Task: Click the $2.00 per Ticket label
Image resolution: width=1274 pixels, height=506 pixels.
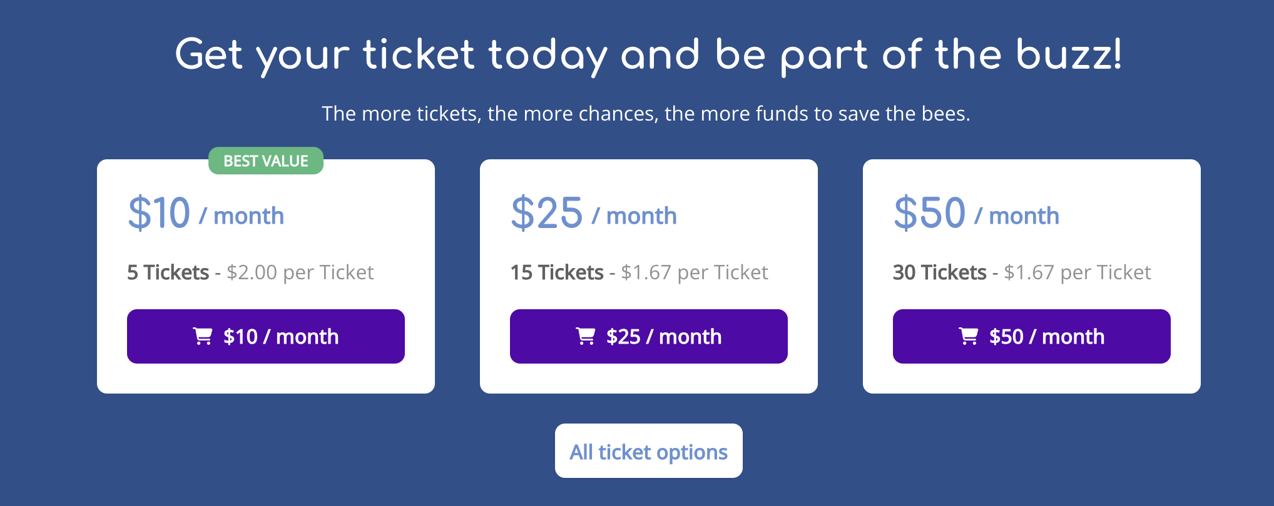Action: tap(300, 272)
